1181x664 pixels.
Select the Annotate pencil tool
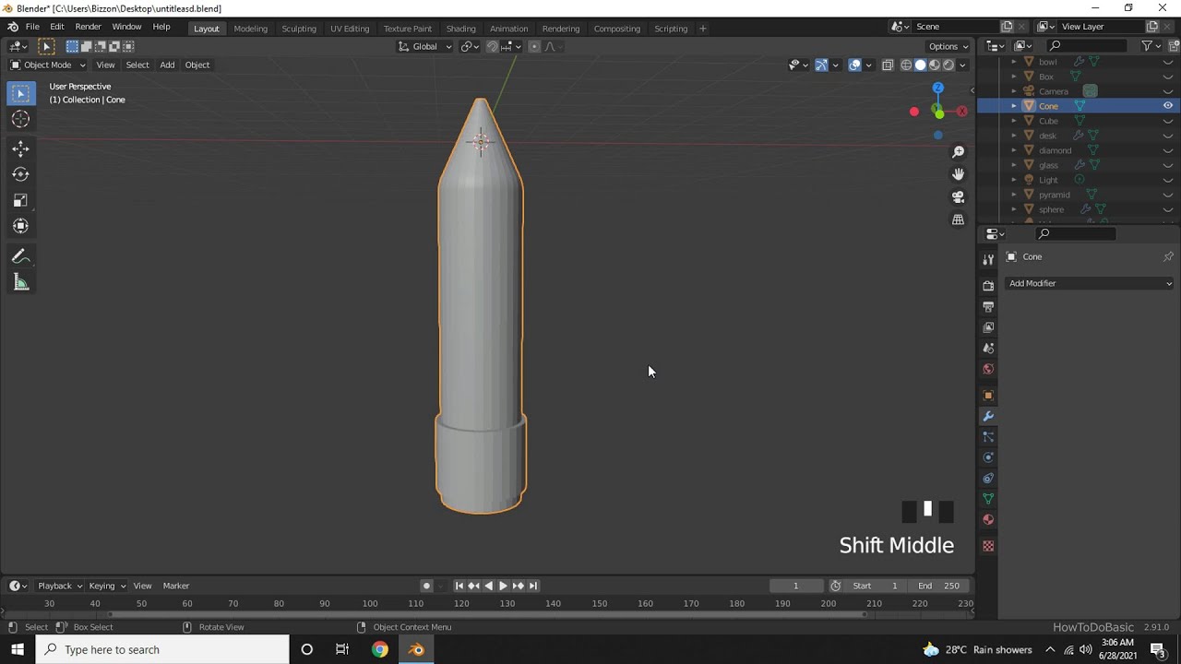point(20,257)
